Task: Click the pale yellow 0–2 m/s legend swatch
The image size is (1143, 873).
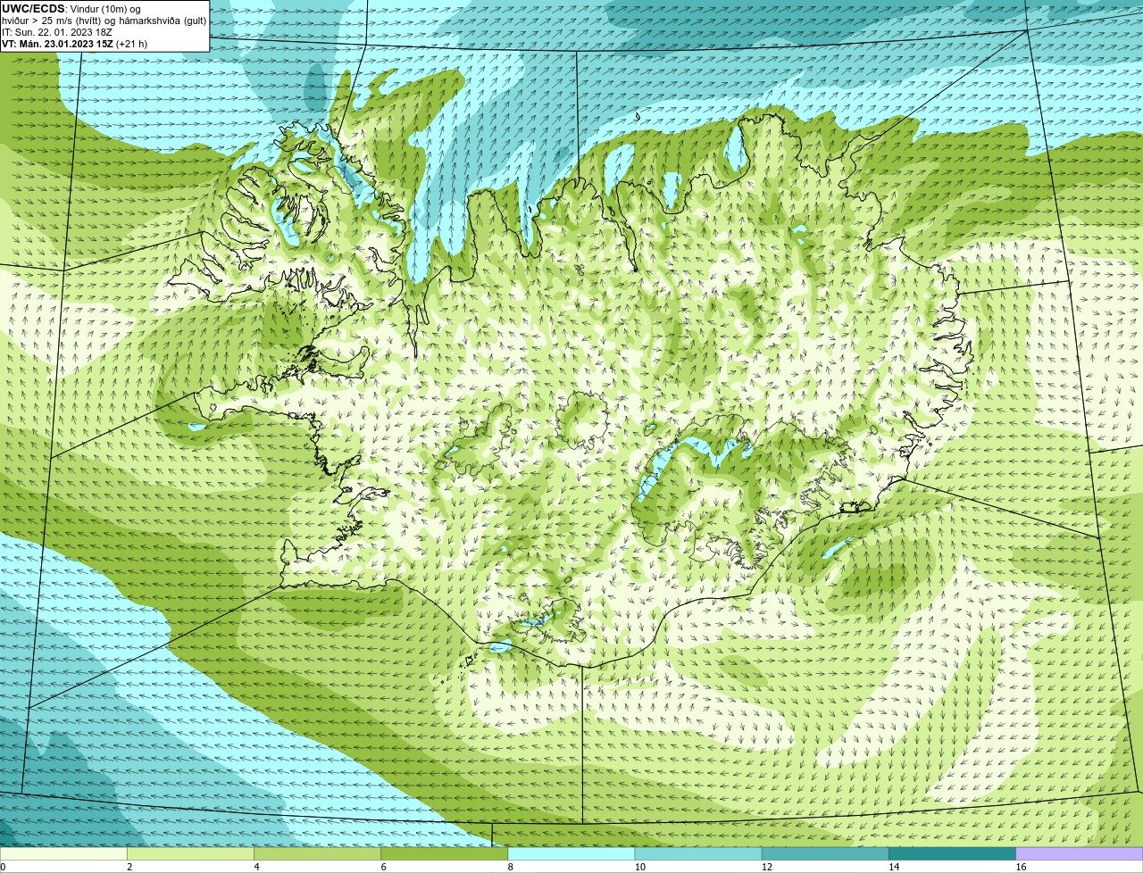Action: pyautogui.click(x=63, y=854)
